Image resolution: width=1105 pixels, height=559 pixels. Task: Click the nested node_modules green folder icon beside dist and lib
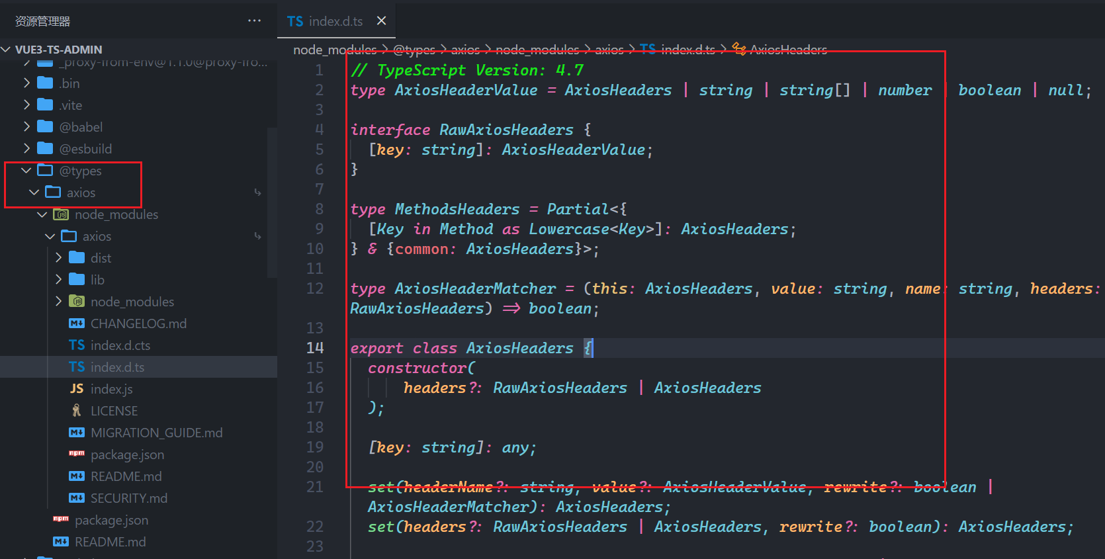(x=77, y=301)
